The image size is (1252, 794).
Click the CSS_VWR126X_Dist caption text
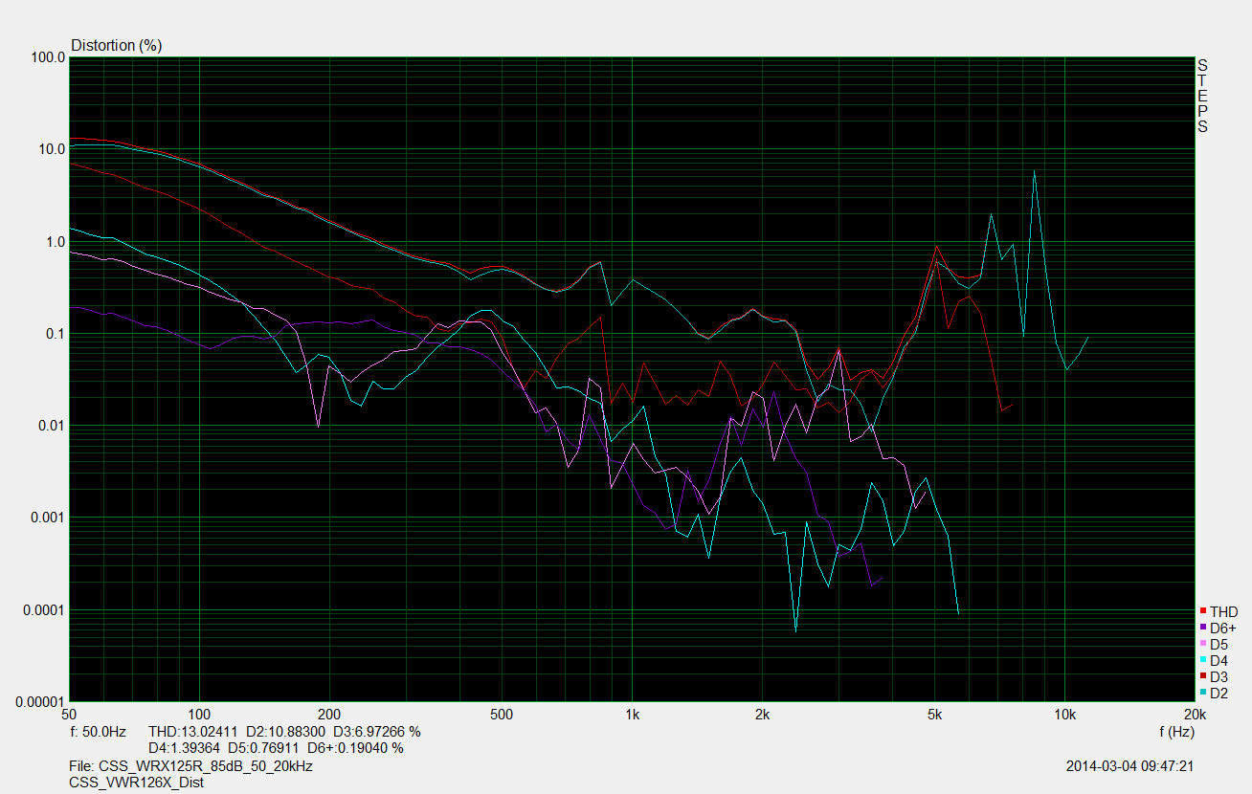point(136,782)
